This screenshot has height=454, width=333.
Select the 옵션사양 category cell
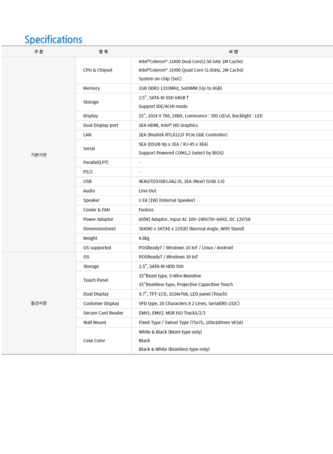point(39,303)
